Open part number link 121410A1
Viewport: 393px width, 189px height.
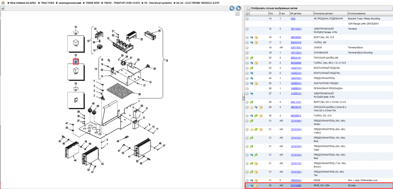[x=296, y=172]
